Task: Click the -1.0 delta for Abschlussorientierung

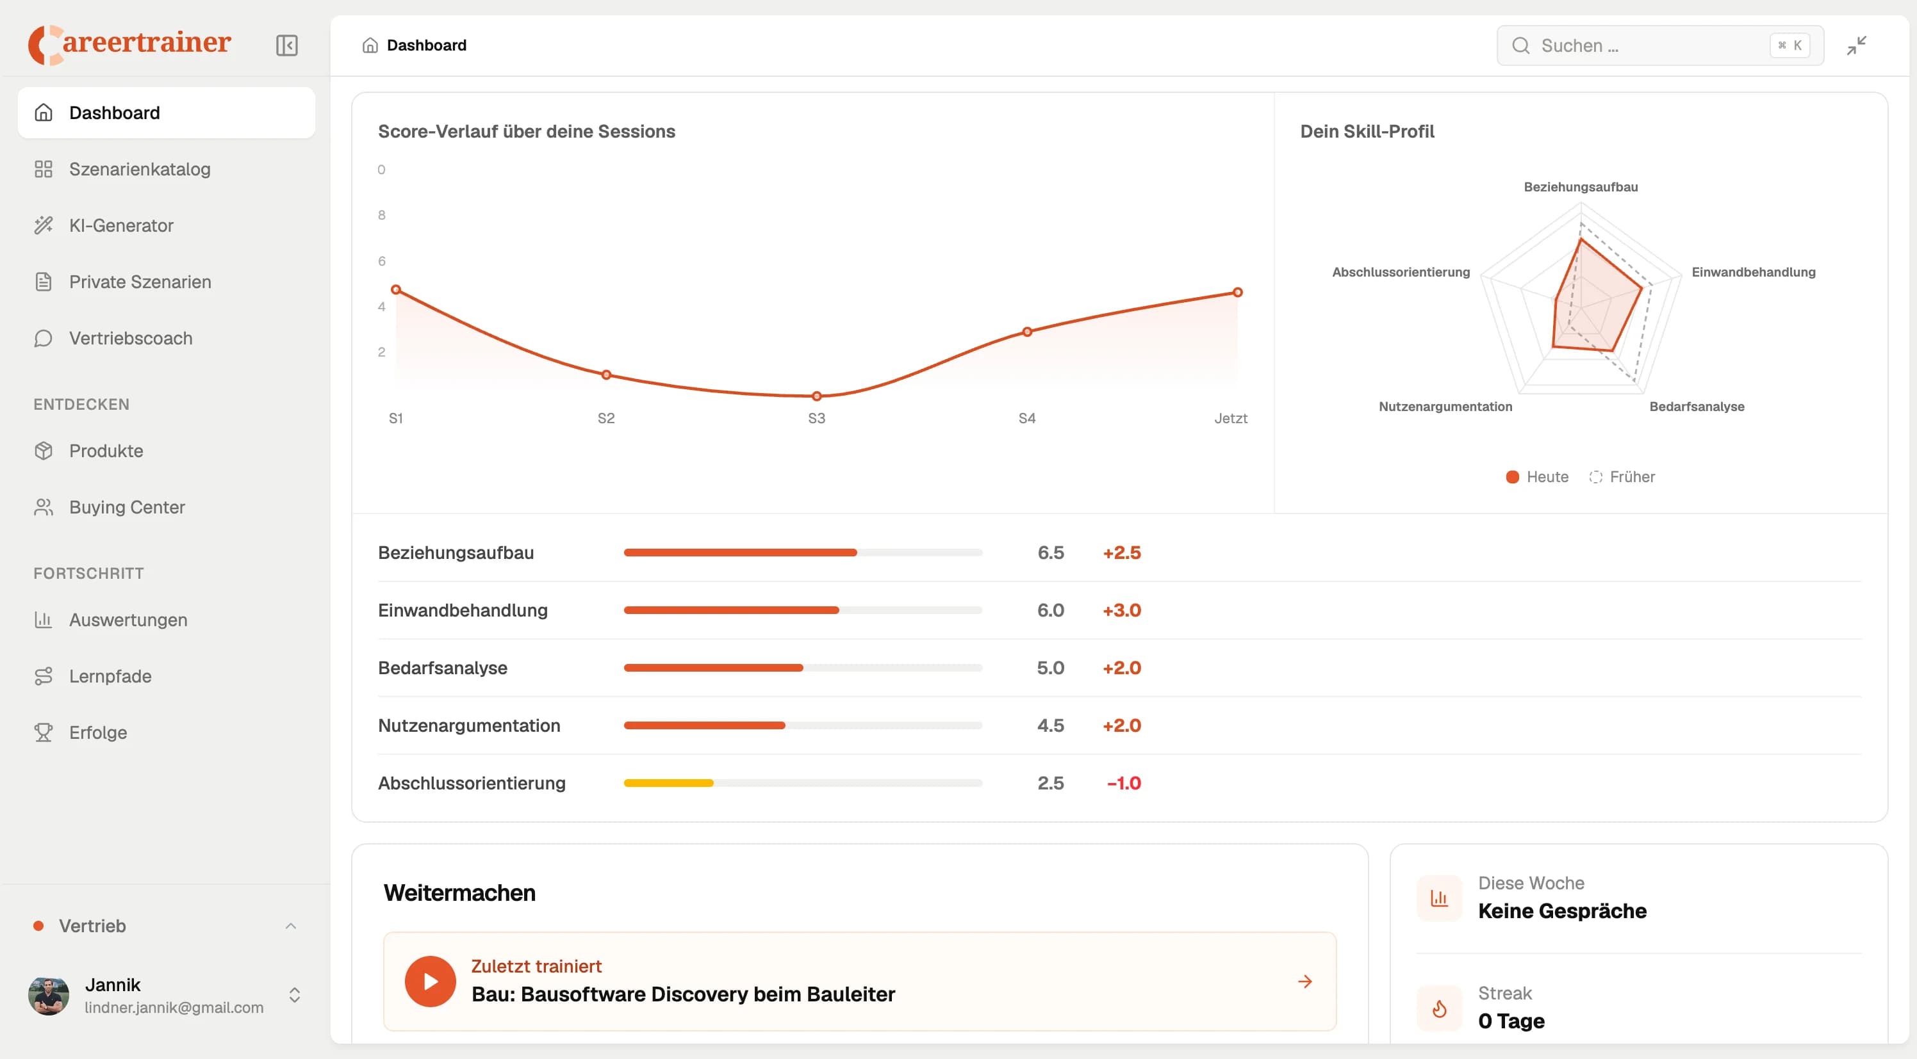Action: coord(1124,783)
